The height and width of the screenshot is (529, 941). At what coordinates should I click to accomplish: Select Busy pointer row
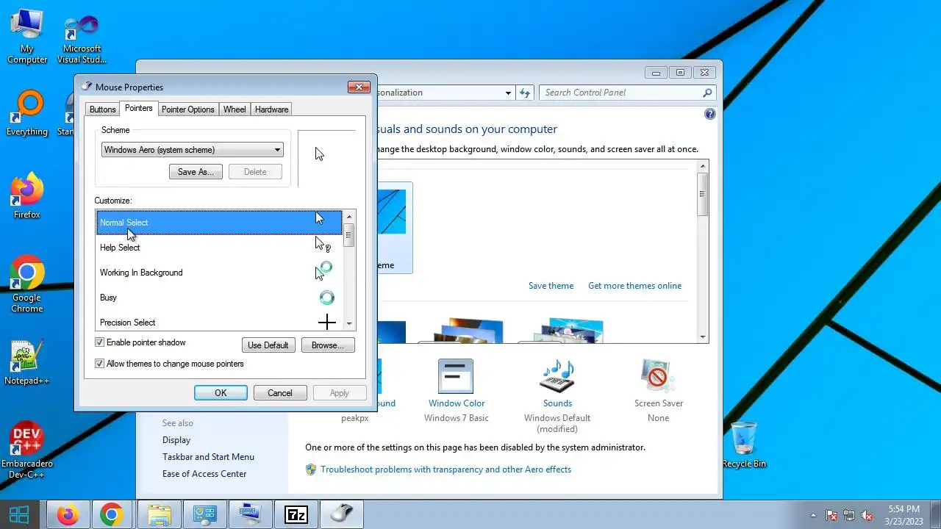(x=219, y=298)
